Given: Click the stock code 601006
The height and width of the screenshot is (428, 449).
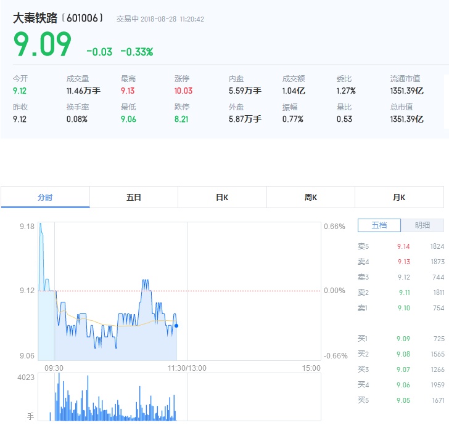Looking at the screenshot, I should (82, 18).
